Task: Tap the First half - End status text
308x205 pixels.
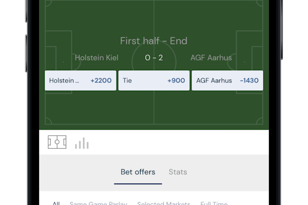Action: click(x=154, y=40)
